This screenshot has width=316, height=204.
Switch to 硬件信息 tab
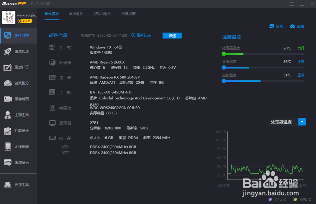52,14
